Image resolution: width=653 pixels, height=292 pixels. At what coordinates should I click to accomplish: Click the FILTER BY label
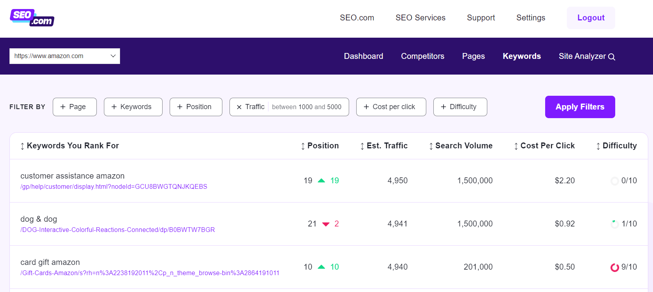point(27,107)
